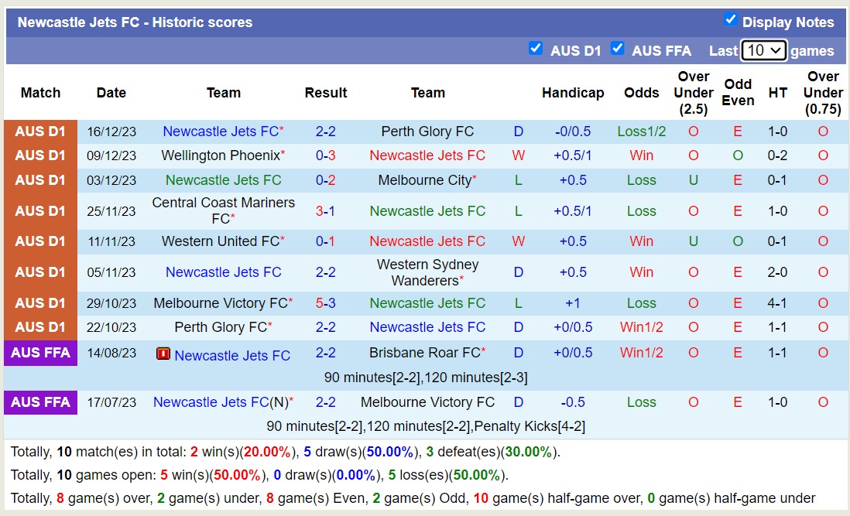Click Newcastle Jets FC(N) on the 17/07/23 row
Image resolution: width=850 pixels, height=516 pixels.
tap(223, 402)
